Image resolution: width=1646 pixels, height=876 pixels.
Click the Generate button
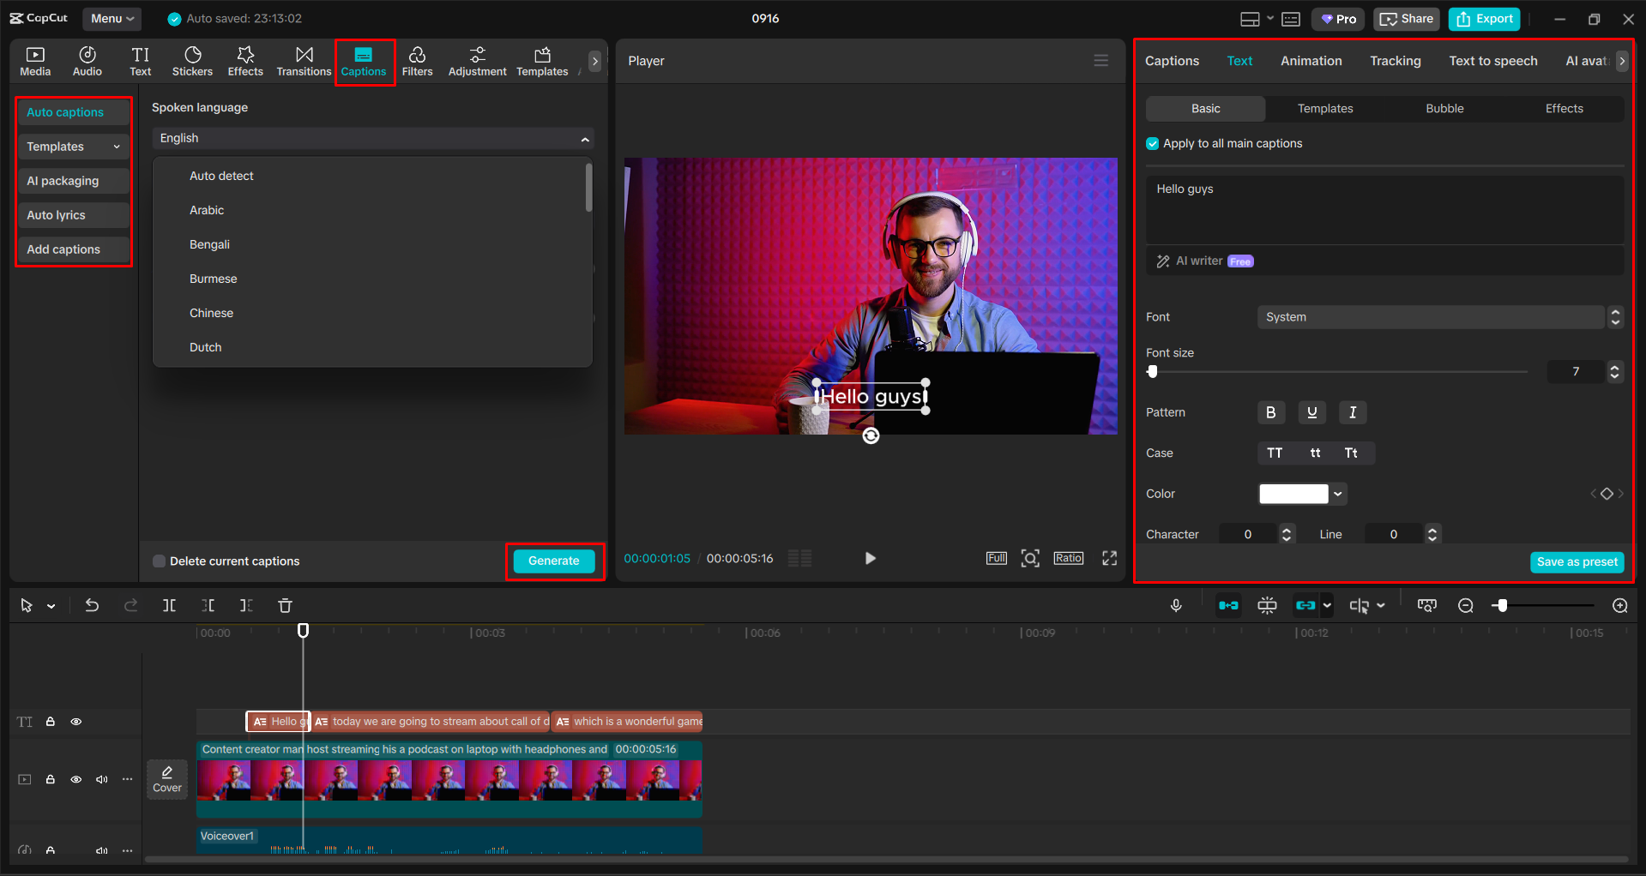554,561
